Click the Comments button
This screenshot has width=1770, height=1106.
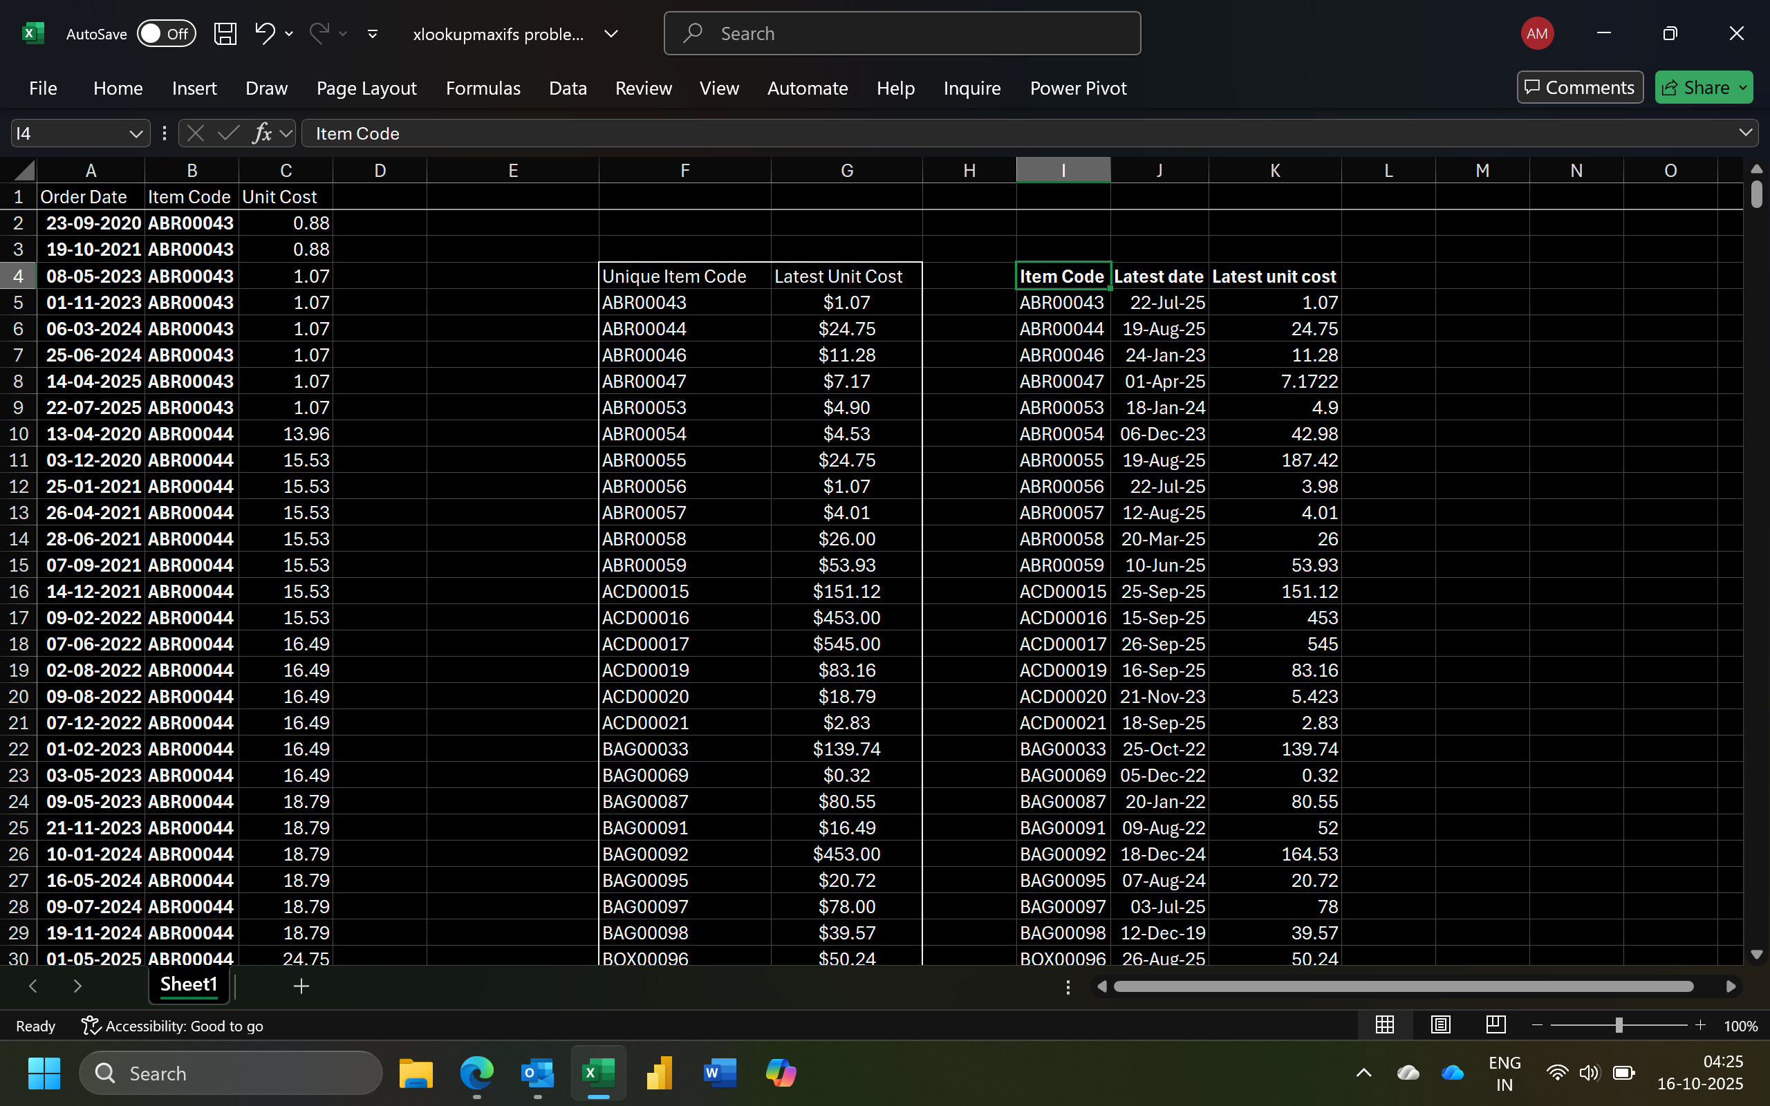1580,88
